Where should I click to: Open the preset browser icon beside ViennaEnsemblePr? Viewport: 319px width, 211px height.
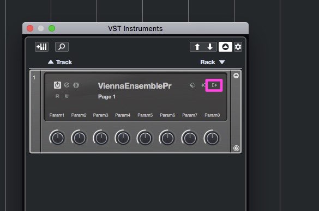pyautogui.click(x=192, y=85)
